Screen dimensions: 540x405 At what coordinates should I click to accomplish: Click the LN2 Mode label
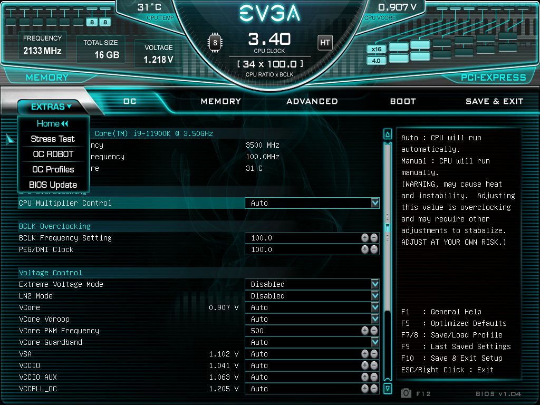(36, 296)
